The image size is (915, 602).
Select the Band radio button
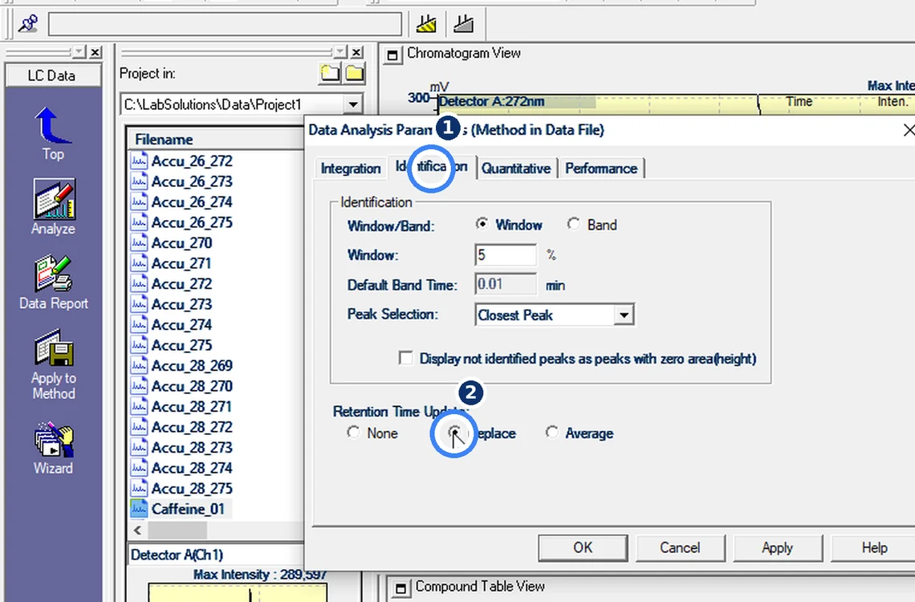point(574,224)
